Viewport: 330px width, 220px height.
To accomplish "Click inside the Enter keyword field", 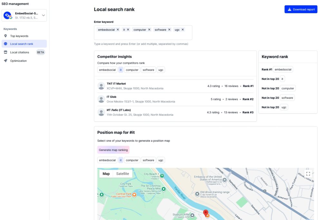I will [x=143, y=36].
